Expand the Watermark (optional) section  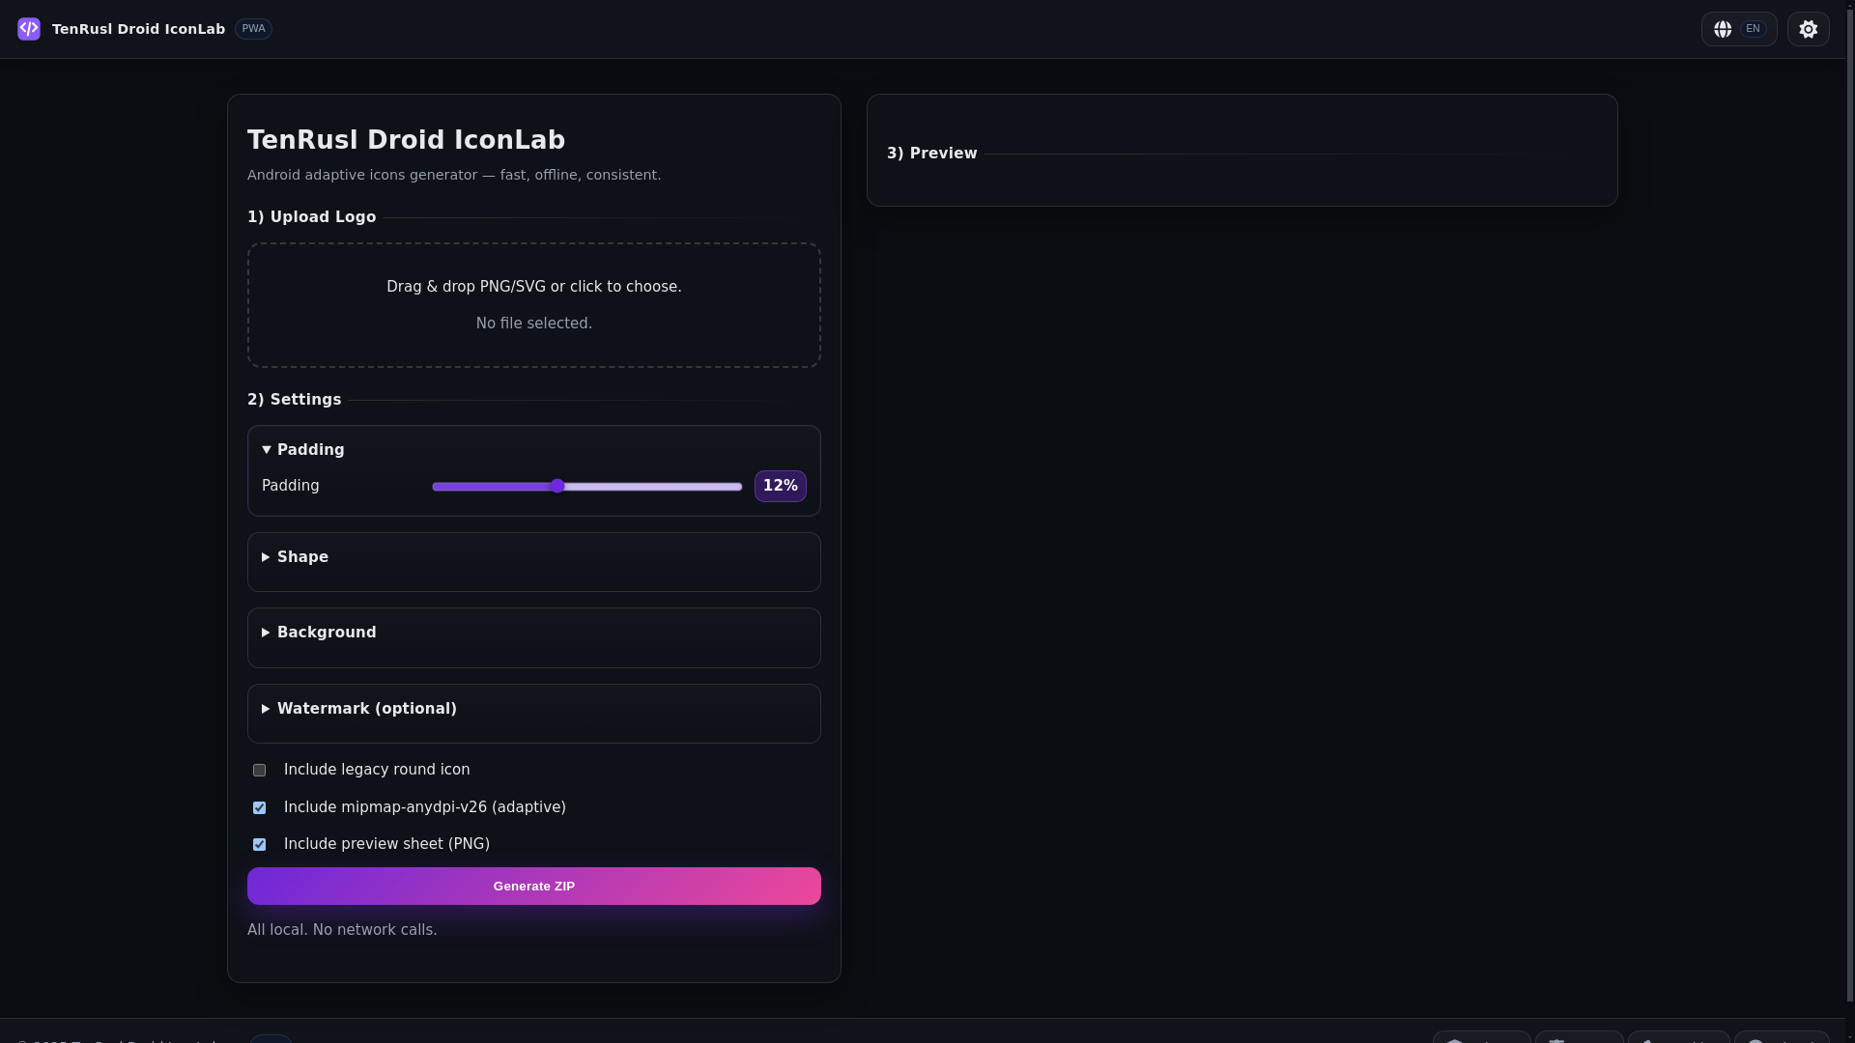[x=366, y=709]
